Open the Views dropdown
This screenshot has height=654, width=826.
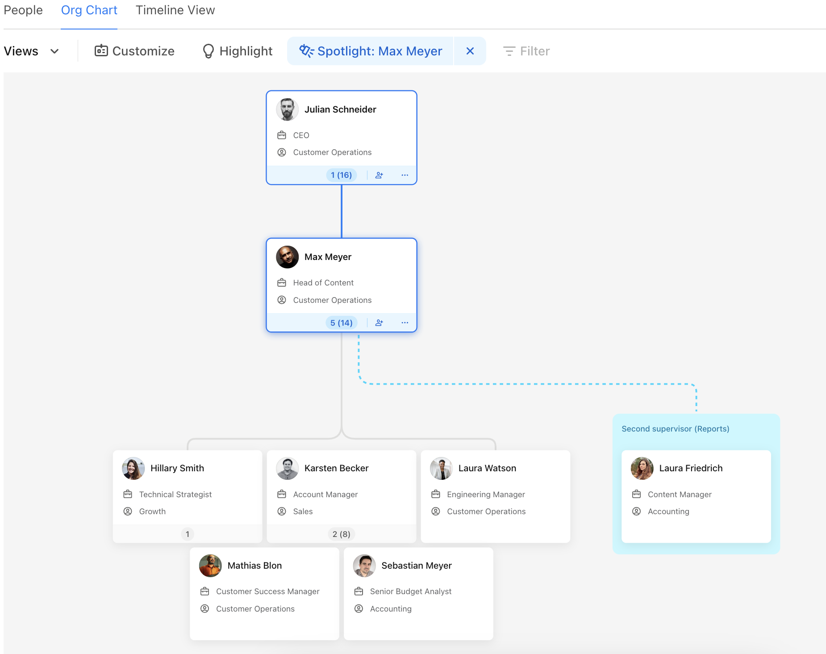31,51
